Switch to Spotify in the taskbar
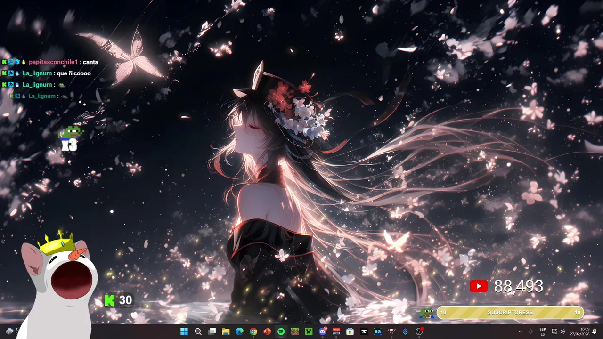603x339 pixels. point(281,331)
